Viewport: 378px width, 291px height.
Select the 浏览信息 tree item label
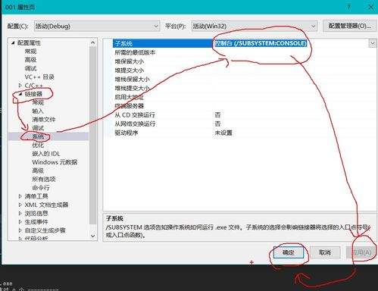(x=36, y=213)
